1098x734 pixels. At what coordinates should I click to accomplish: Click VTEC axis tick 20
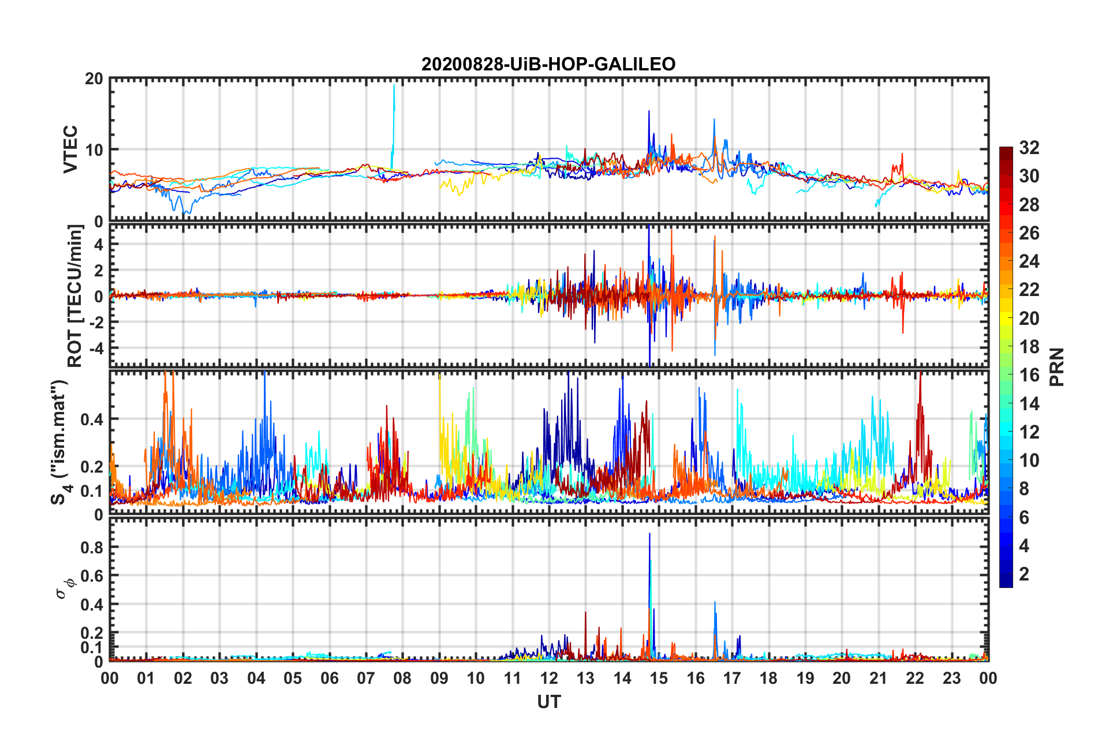(x=94, y=79)
